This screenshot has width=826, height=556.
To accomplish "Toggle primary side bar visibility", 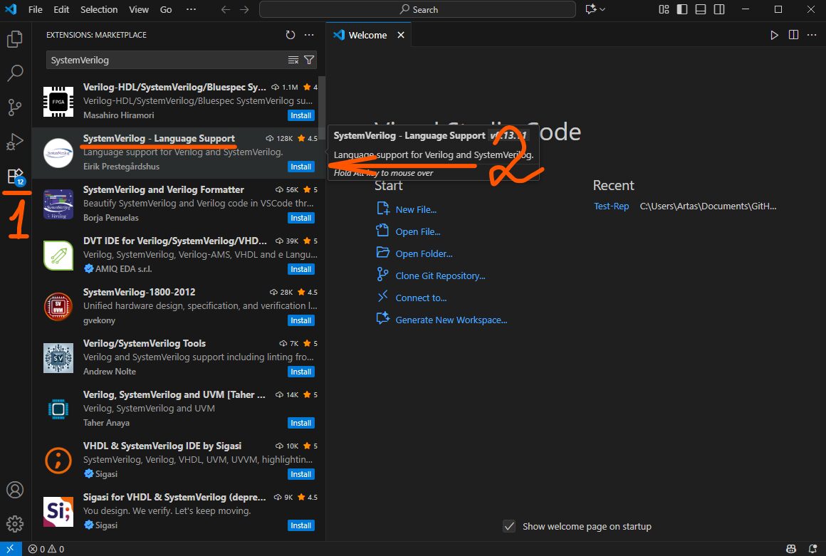I will [x=682, y=9].
